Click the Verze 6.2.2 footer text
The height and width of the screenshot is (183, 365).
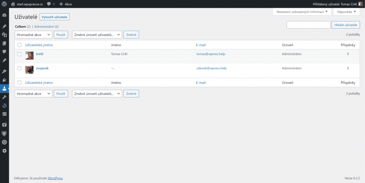pyautogui.click(x=352, y=178)
